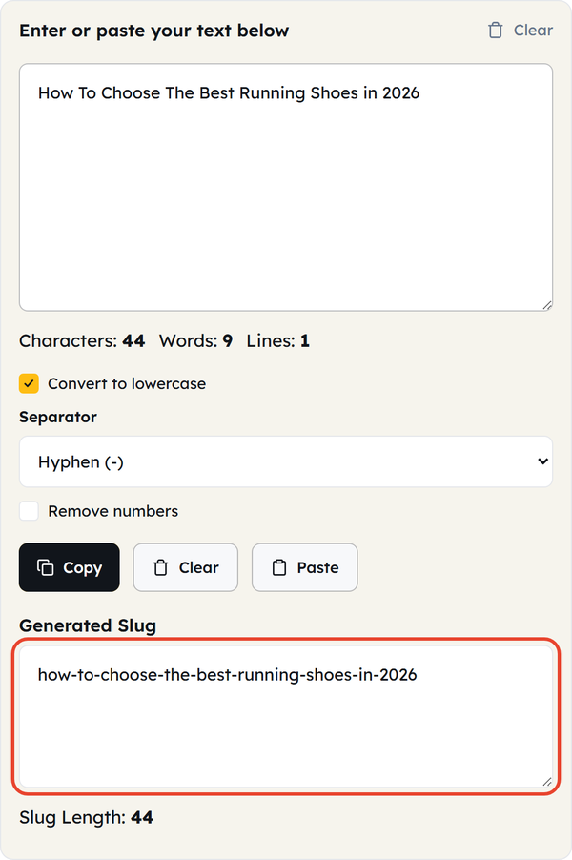Click the "Generated Slug" heading
This screenshot has height=860, width=572.
[88, 625]
